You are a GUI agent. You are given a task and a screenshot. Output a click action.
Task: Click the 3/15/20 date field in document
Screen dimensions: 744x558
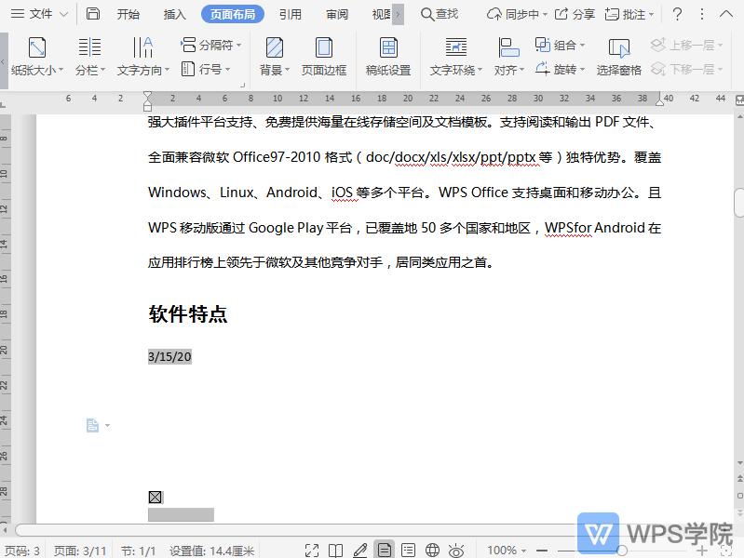[169, 357]
